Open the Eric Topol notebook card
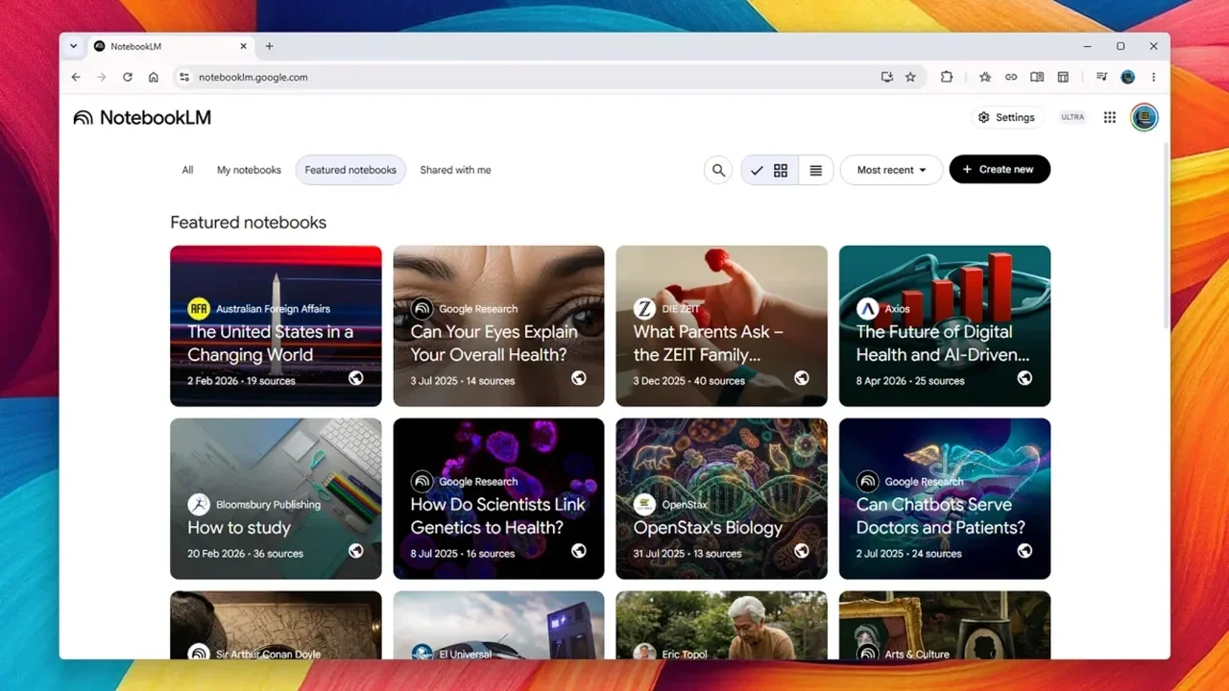Image resolution: width=1229 pixels, height=691 pixels. pos(721,625)
